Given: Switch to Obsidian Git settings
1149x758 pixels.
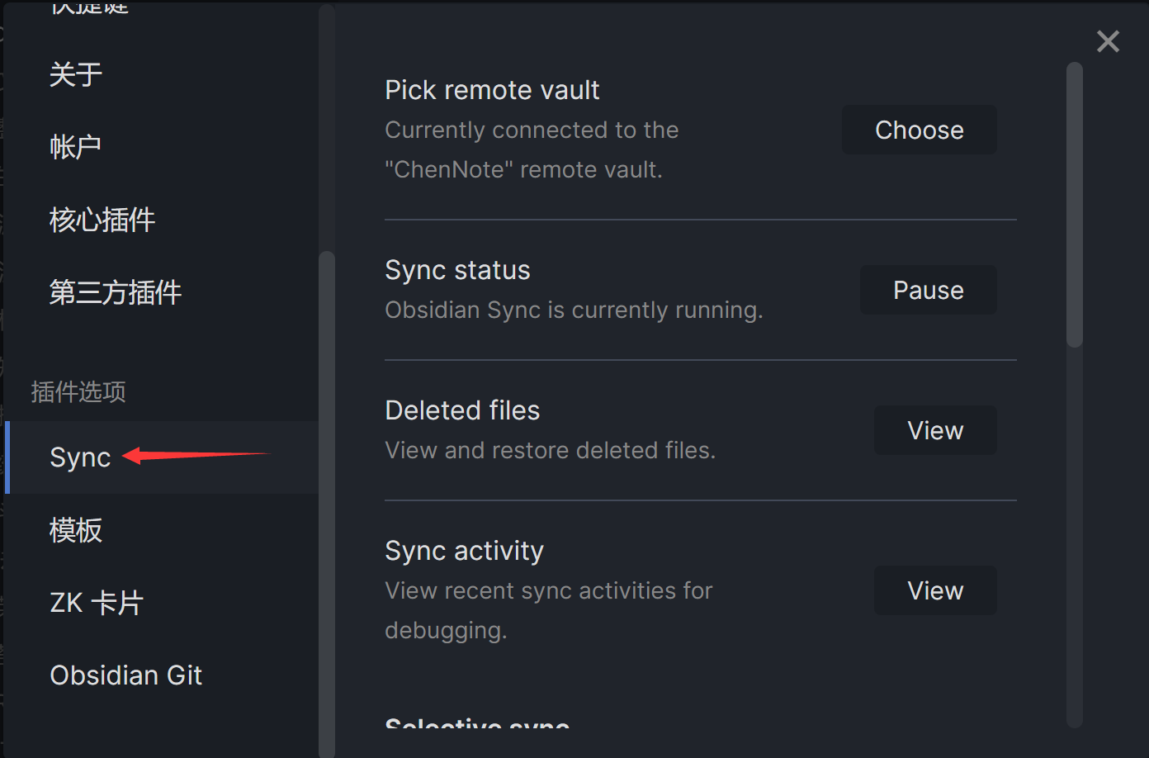Looking at the screenshot, I should [x=126, y=675].
